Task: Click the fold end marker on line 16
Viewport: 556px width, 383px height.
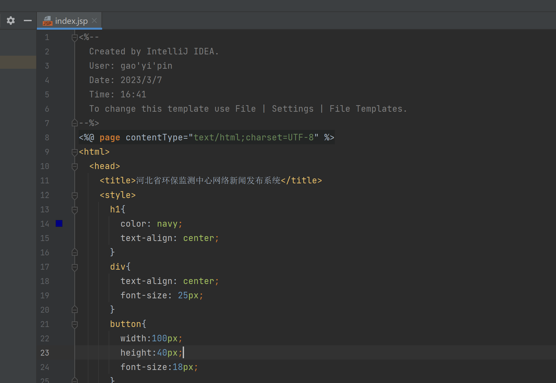Action: tap(75, 252)
